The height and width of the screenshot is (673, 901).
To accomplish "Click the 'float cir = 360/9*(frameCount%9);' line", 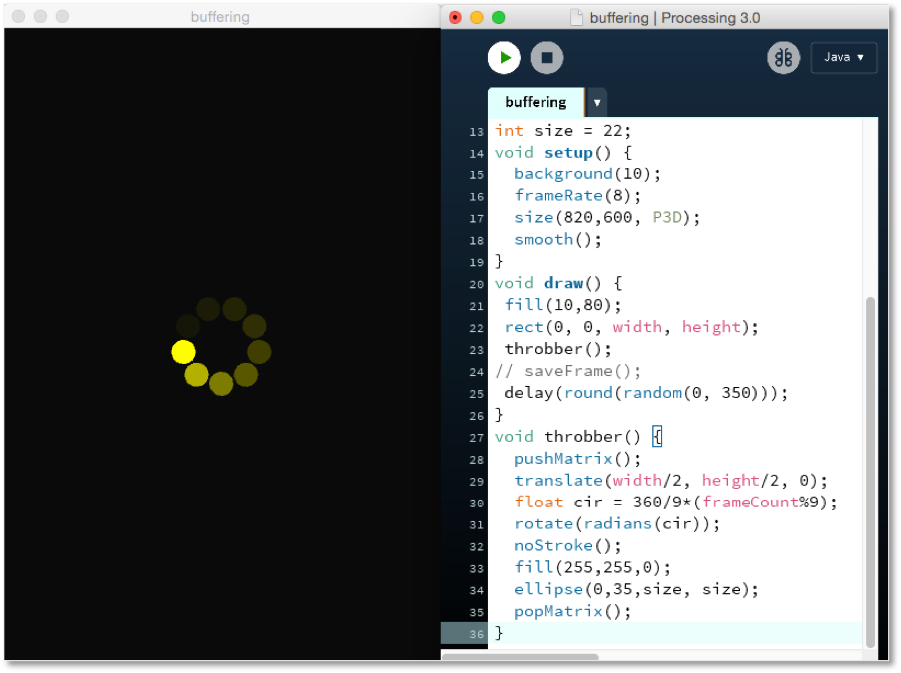I will click(x=677, y=502).
